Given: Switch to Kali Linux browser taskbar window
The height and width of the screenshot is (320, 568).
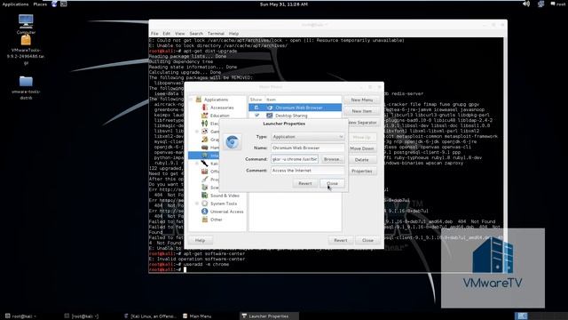Looking at the screenshot, I should tap(150, 316).
